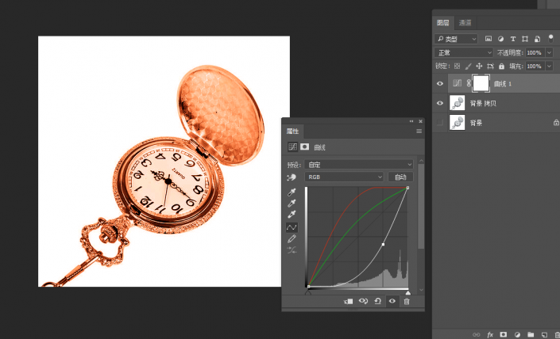This screenshot has height=339, width=560.
Task: Click the mid curve control point
Action: [383, 244]
